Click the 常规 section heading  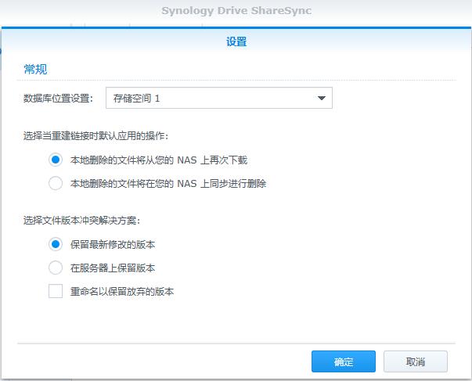tap(35, 70)
